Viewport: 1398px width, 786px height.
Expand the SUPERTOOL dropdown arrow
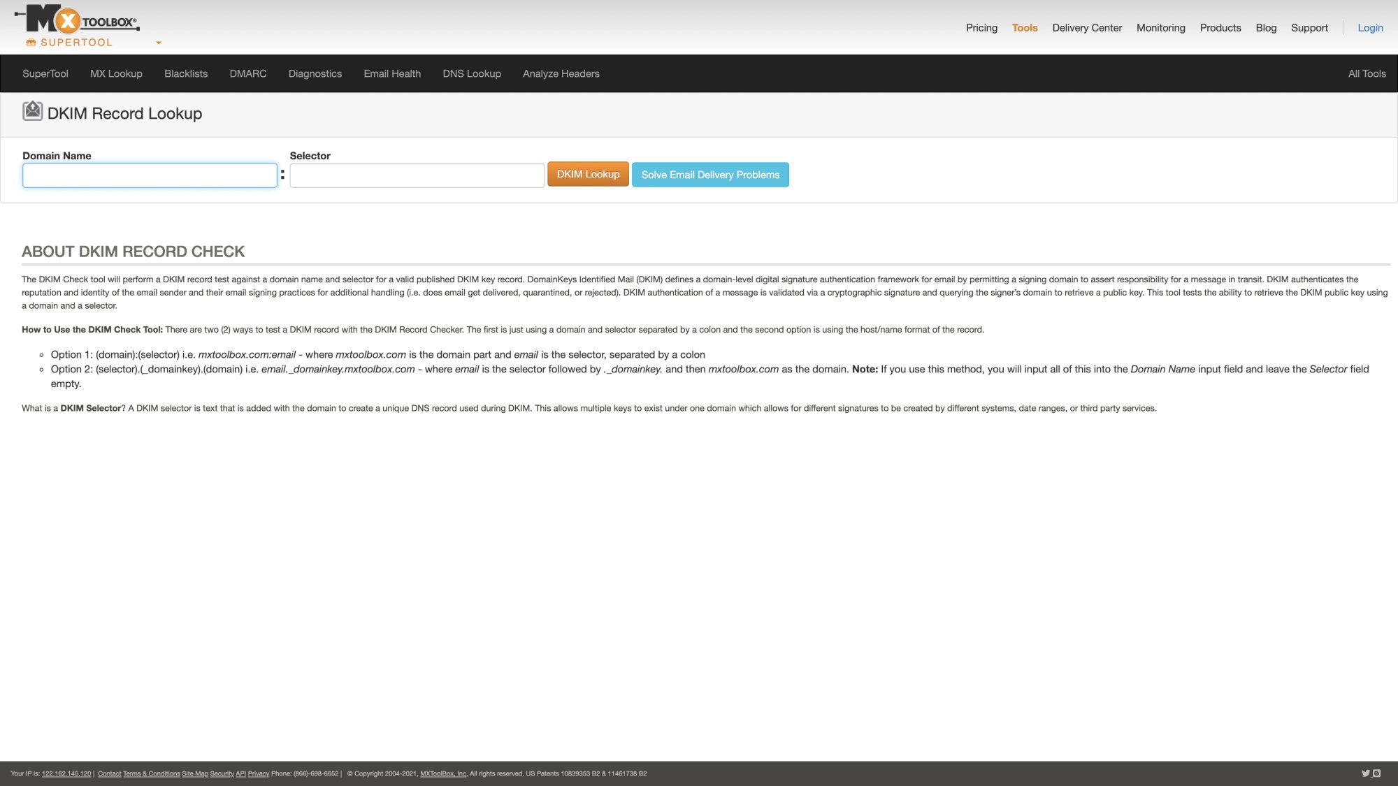(158, 43)
